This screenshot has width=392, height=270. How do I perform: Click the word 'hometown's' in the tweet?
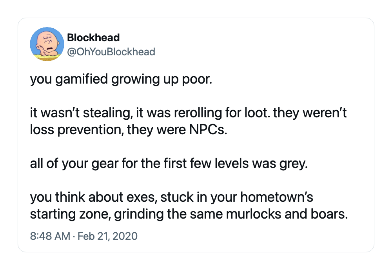tap(277, 197)
